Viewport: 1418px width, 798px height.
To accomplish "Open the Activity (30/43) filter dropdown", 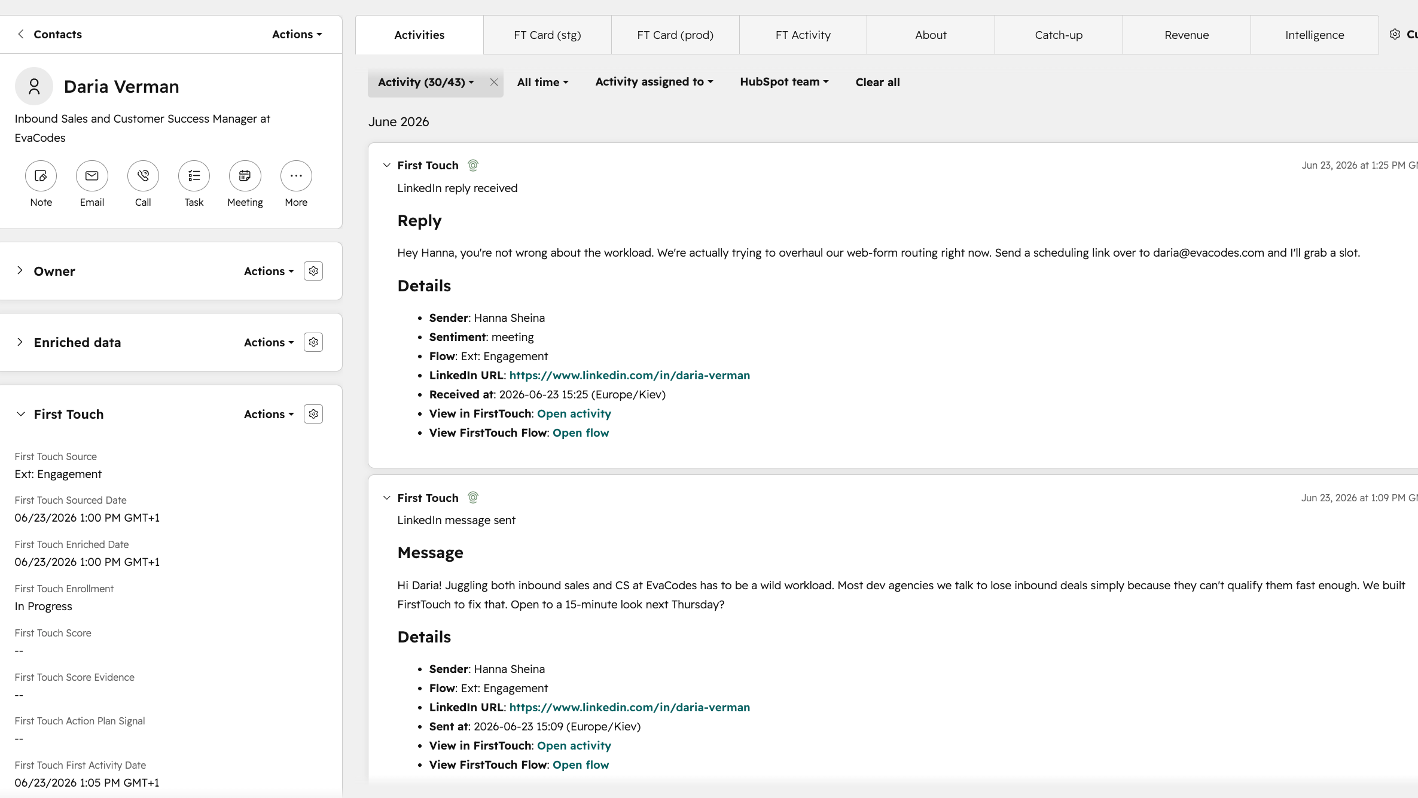I will pyautogui.click(x=426, y=83).
